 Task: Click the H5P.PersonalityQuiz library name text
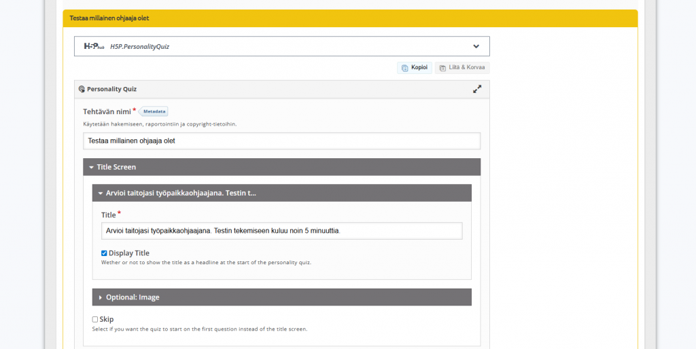click(139, 46)
